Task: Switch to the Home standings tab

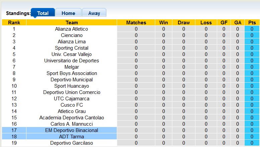Action: click(68, 13)
